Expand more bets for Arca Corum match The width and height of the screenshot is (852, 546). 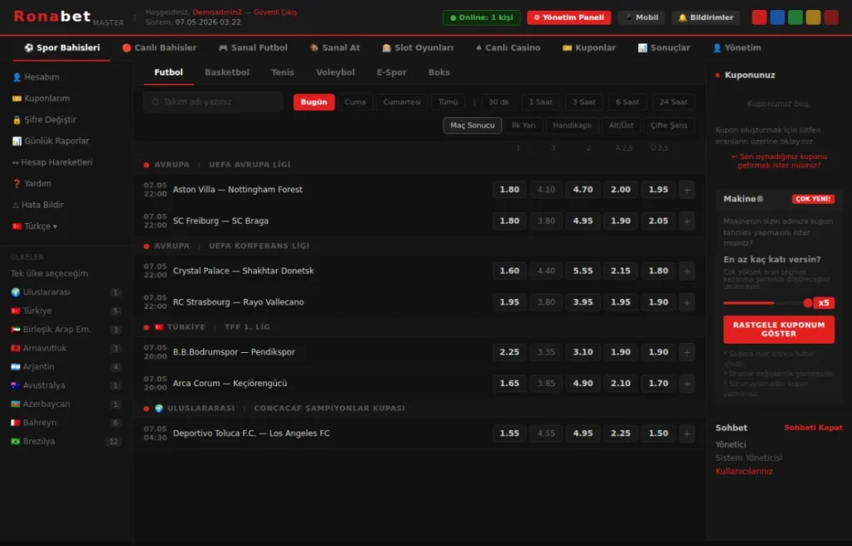pyautogui.click(x=686, y=384)
